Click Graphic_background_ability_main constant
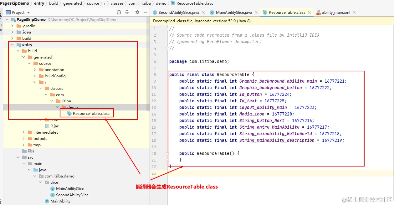This screenshot has height=205, width=394. coord(278,81)
